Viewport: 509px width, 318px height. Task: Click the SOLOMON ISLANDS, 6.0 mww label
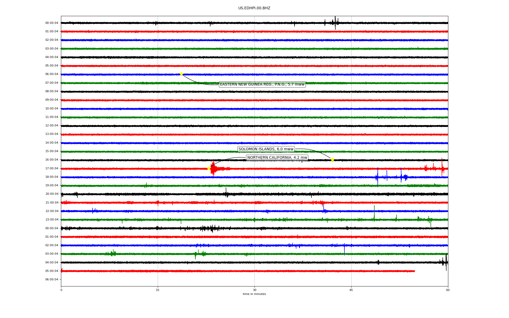pos(266,149)
